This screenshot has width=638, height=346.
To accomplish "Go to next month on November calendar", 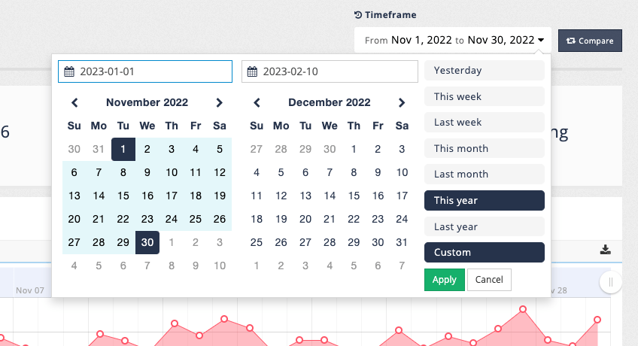I will pyautogui.click(x=220, y=102).
